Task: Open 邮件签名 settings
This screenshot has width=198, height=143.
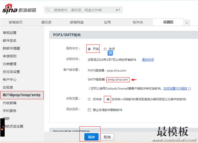Action: pos(10,41)
